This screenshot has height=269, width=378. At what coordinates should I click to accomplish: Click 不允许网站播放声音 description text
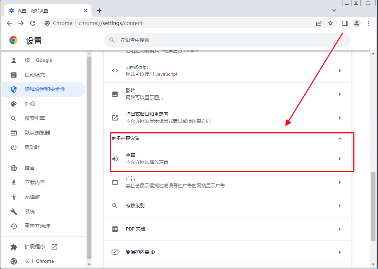coord(147,162)
